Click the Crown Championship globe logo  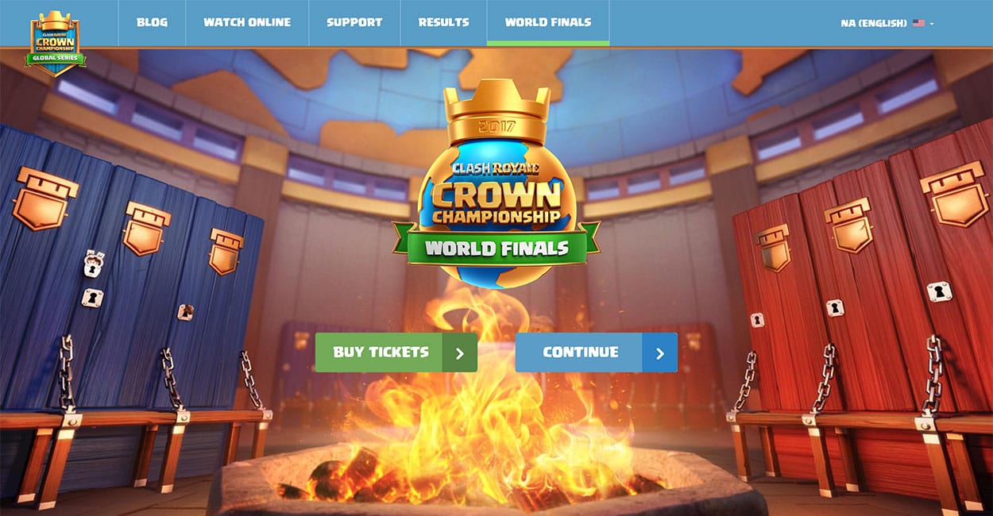click(496, 187)
